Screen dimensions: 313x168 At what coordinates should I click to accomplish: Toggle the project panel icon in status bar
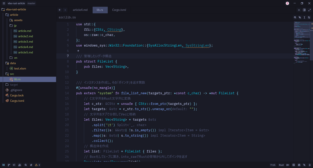coord(3,165)
